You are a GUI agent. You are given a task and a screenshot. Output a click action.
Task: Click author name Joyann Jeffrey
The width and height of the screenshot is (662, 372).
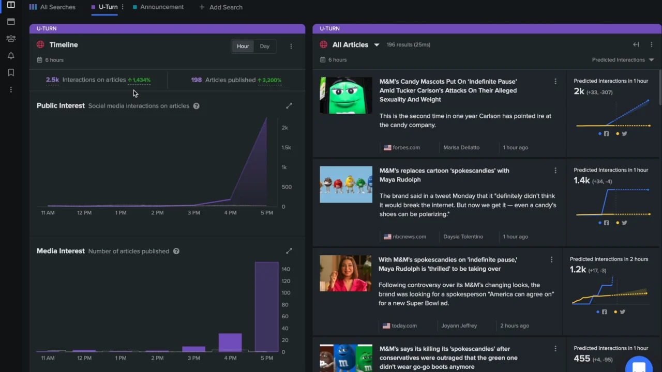click(x=459, y=326)
